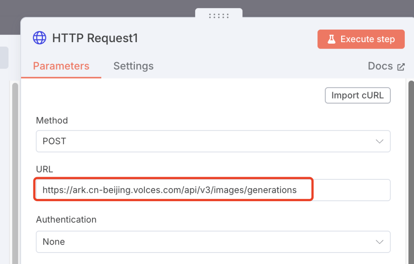Click the globe icon beside HTTP Request1
This screenshot has width=414, height=264.
coord(39,38)
